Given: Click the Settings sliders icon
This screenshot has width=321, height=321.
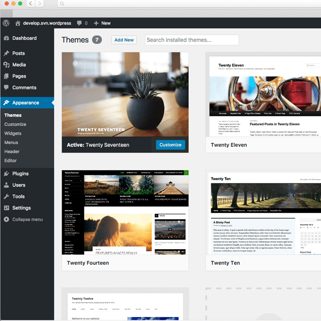Looking at the screenshot, I should tap(6, 208).
